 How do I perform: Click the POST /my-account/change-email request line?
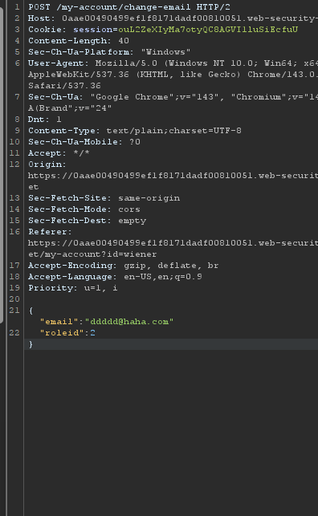point(129,7)
